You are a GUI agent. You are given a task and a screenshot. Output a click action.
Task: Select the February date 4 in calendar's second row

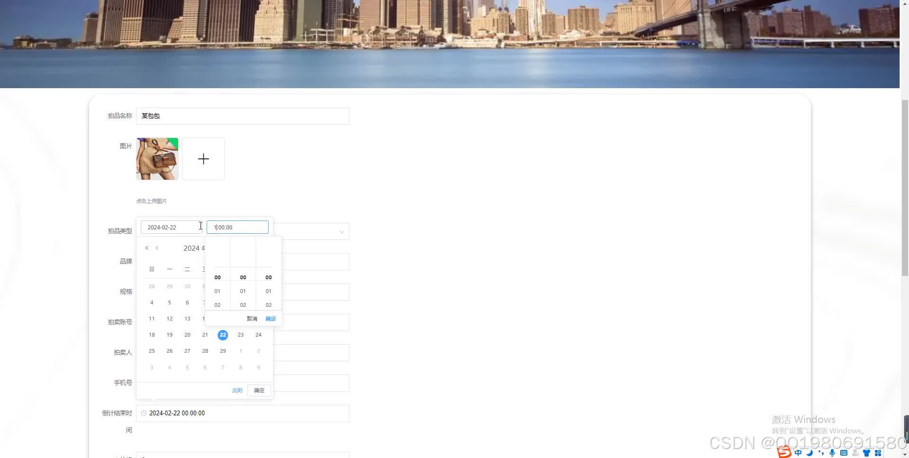(152, 302)
